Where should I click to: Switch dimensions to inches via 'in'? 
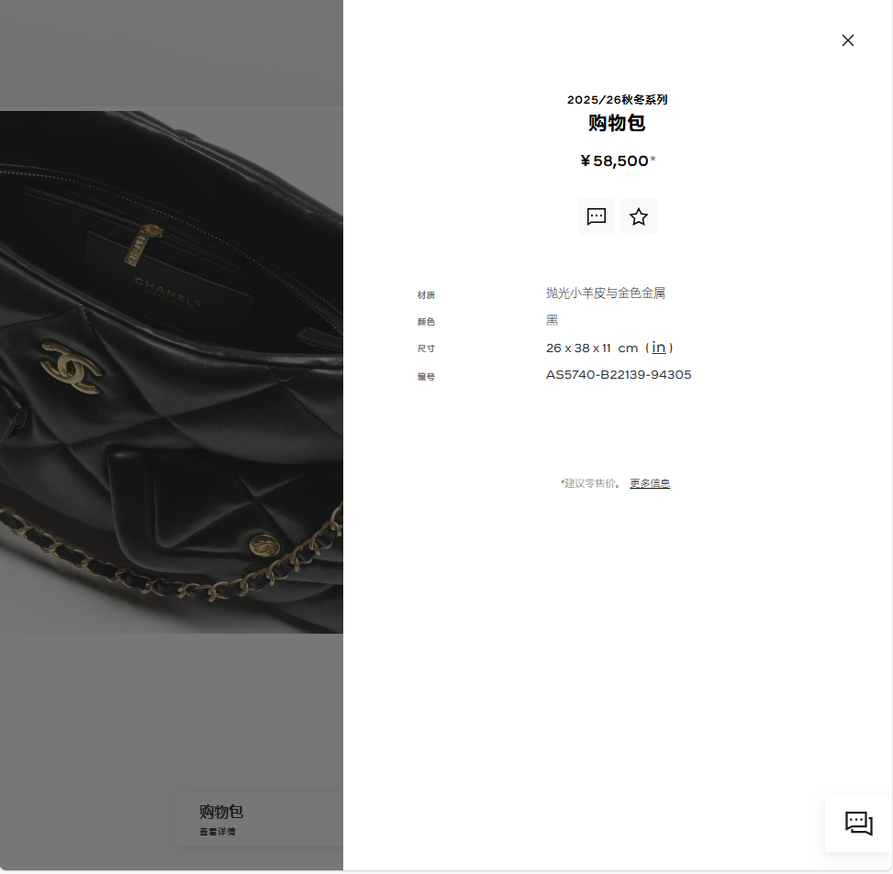pos(658,347)
